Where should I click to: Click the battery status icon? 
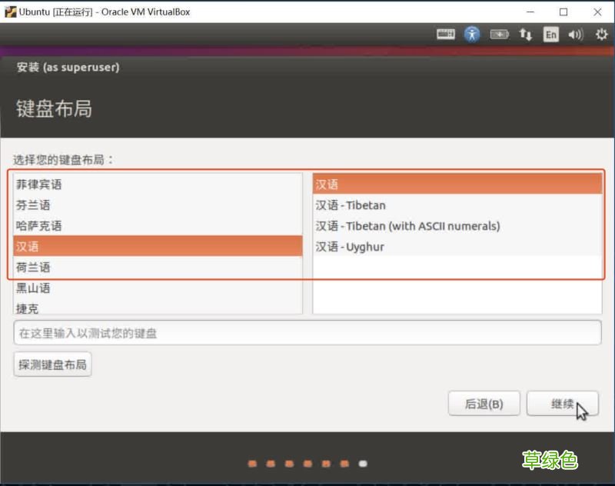(x=500, y=34)
